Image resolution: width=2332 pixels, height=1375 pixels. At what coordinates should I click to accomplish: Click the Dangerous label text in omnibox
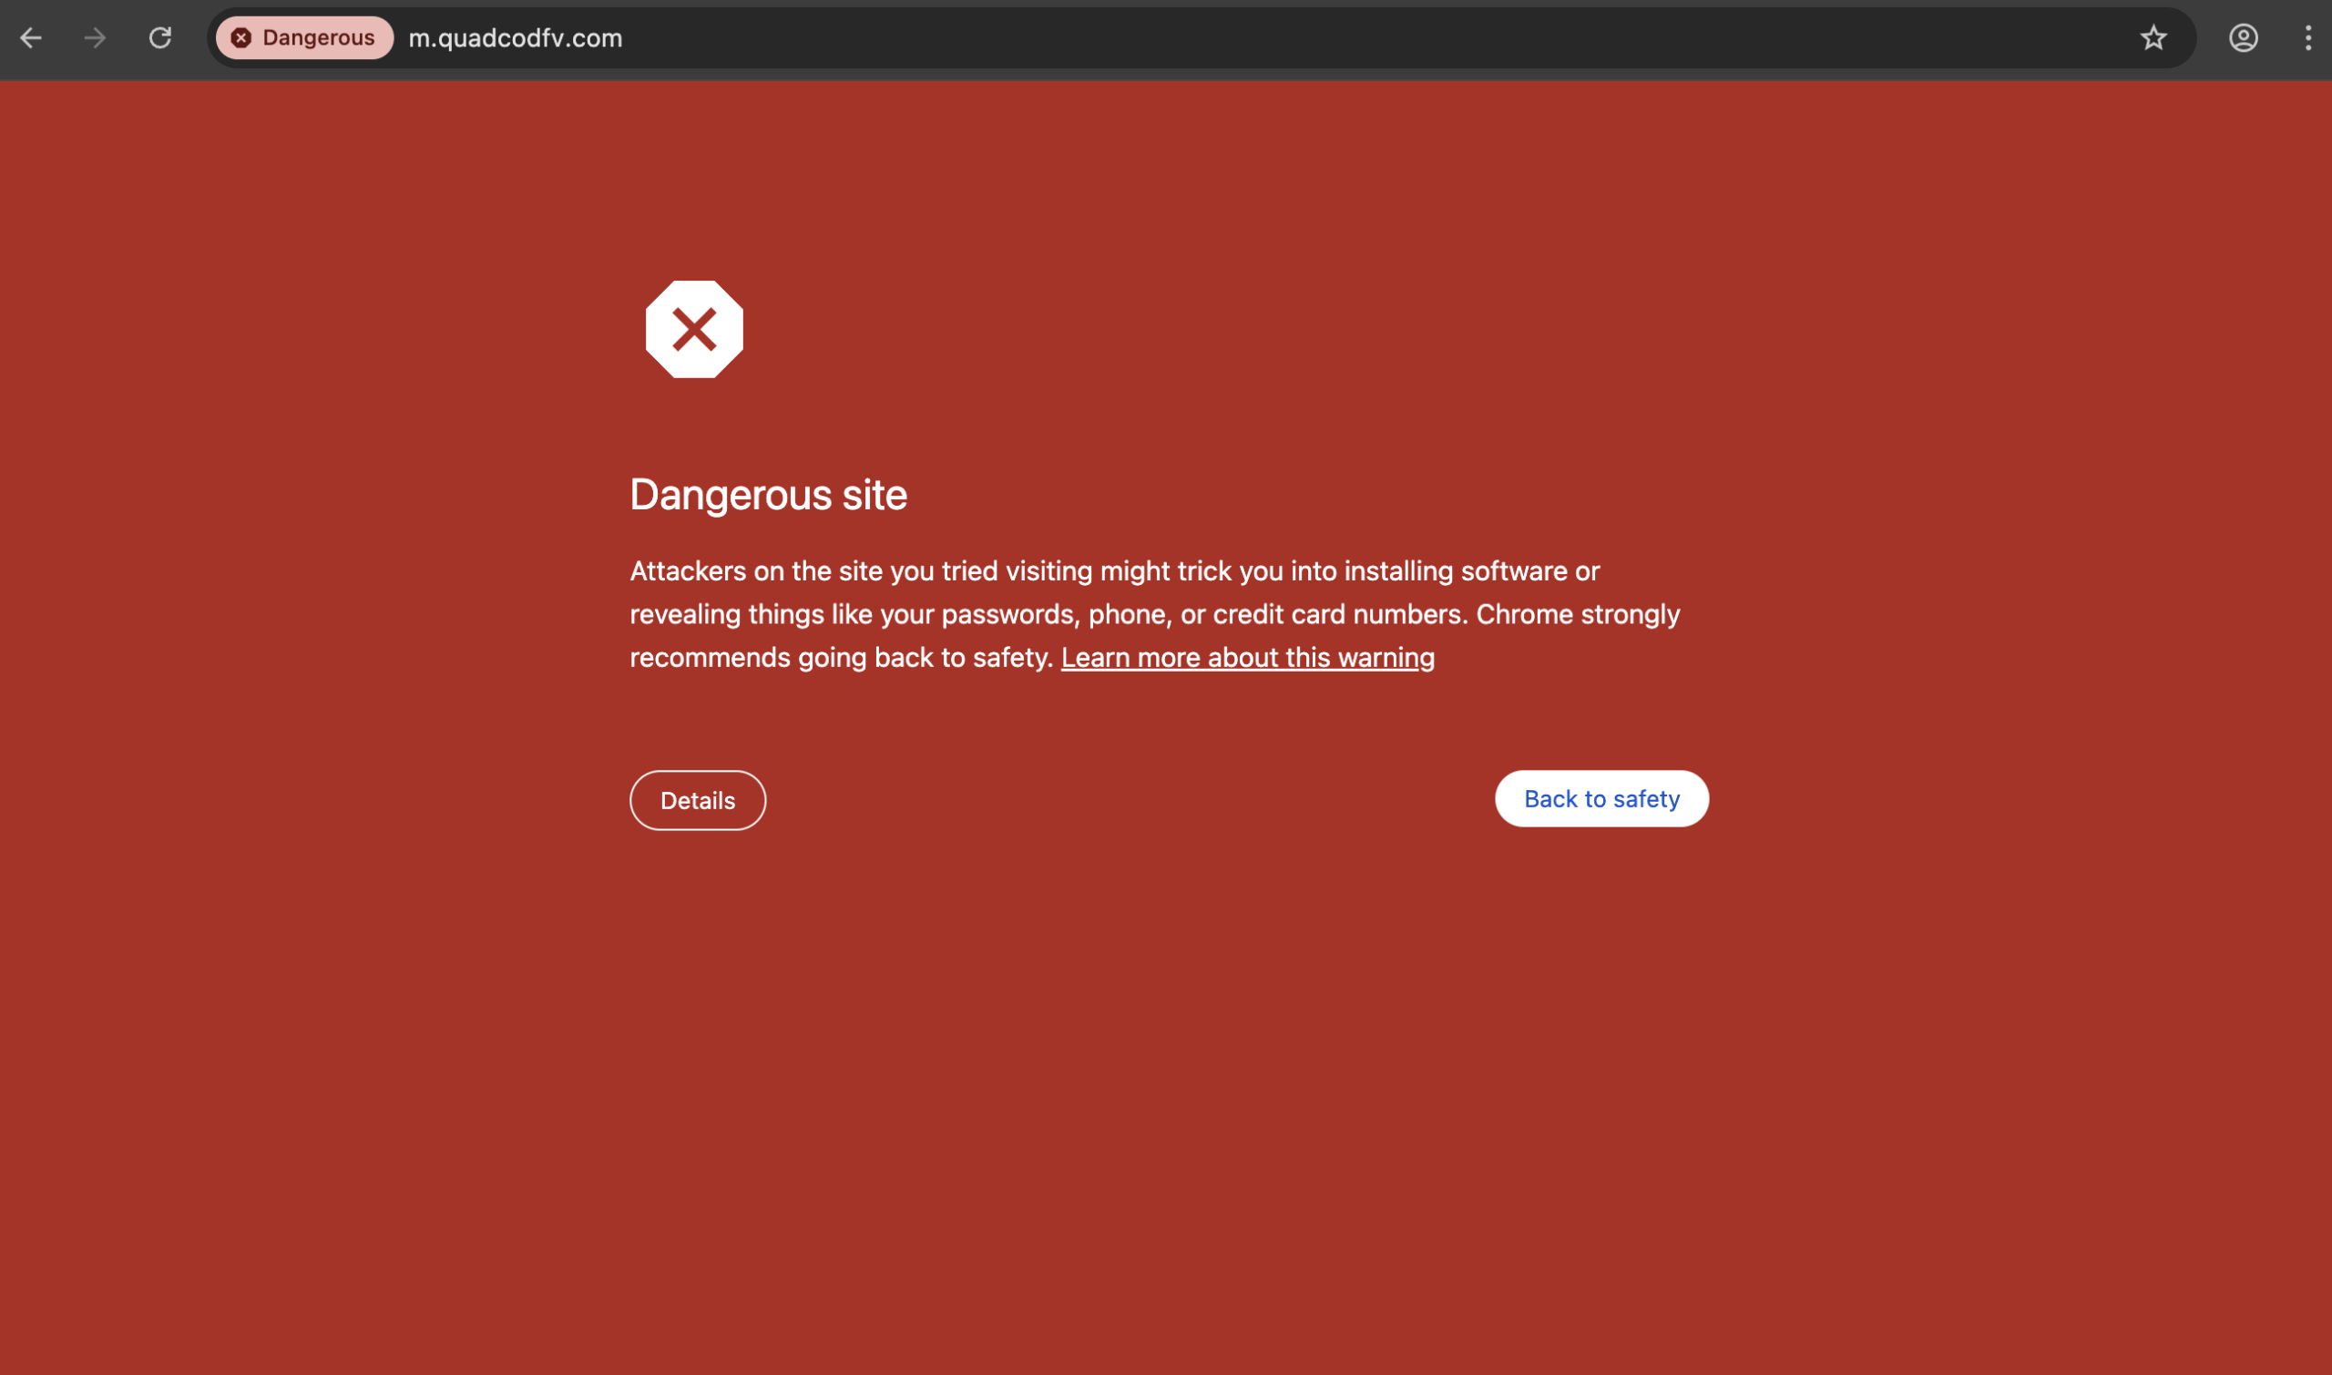[318, 37]
